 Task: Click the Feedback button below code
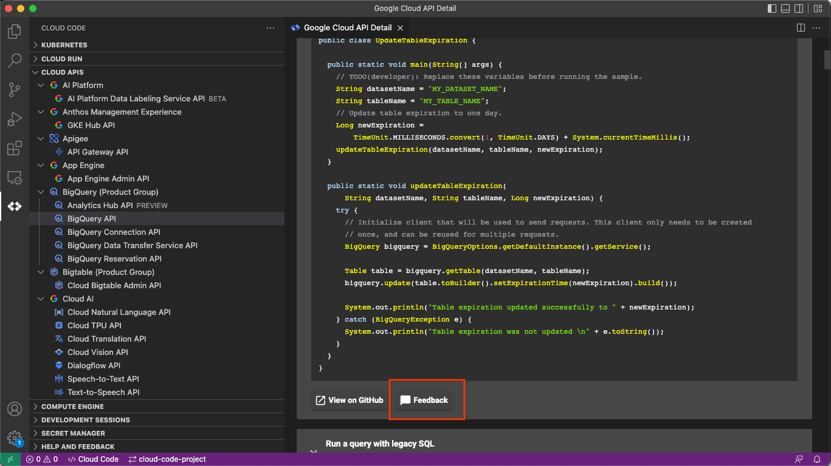coord(424,400)
